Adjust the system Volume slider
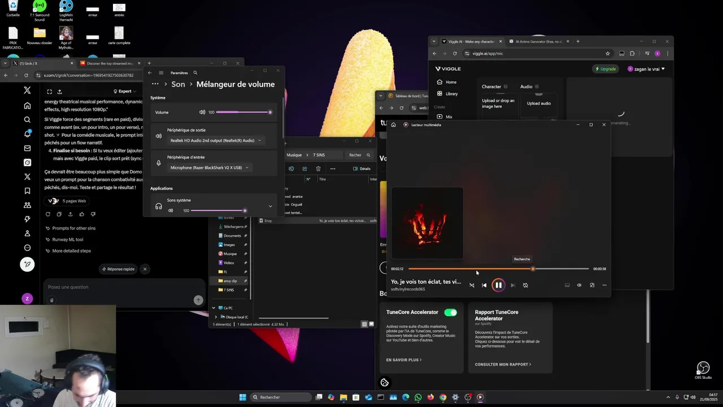Viewport: 723px width, 407px height. point(244,112)
